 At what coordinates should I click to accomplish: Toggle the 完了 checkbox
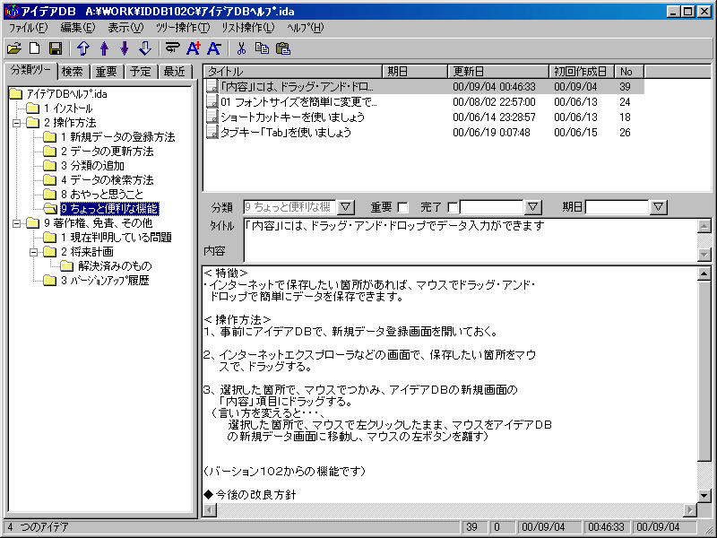click(x=453, y=208)
